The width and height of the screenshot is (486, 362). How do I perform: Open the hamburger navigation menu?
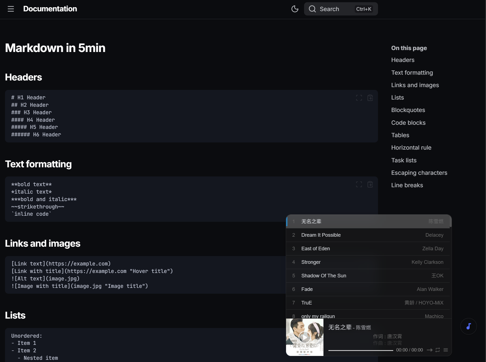click(x=11, y=9)
